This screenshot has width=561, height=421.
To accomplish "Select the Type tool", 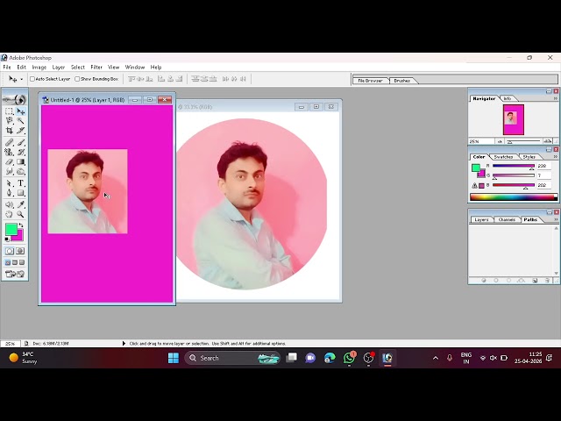I will pos(21,183).
